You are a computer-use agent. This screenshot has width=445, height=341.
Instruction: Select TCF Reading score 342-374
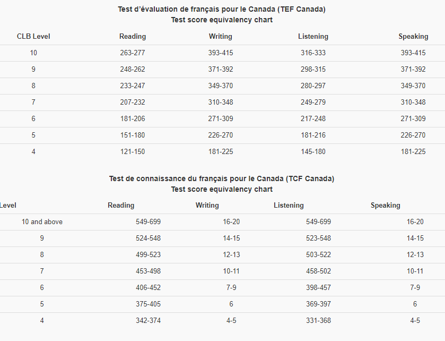[148, 321]
